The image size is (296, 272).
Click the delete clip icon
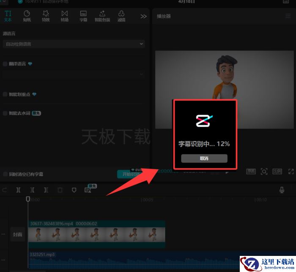point(60,190)
